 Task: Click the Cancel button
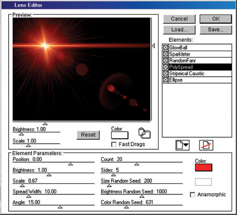[179, 19]
